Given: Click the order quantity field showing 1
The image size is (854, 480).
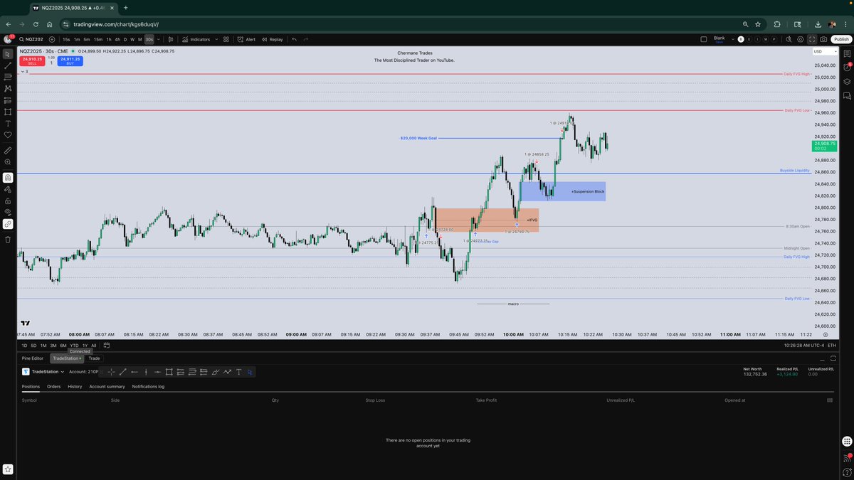Looking at the screenshot, I should coord(51,63).
